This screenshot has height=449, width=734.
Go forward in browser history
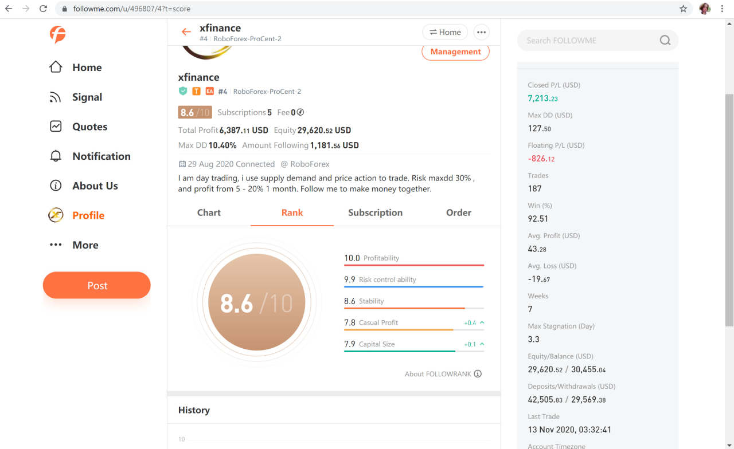[x=26, y=9]
